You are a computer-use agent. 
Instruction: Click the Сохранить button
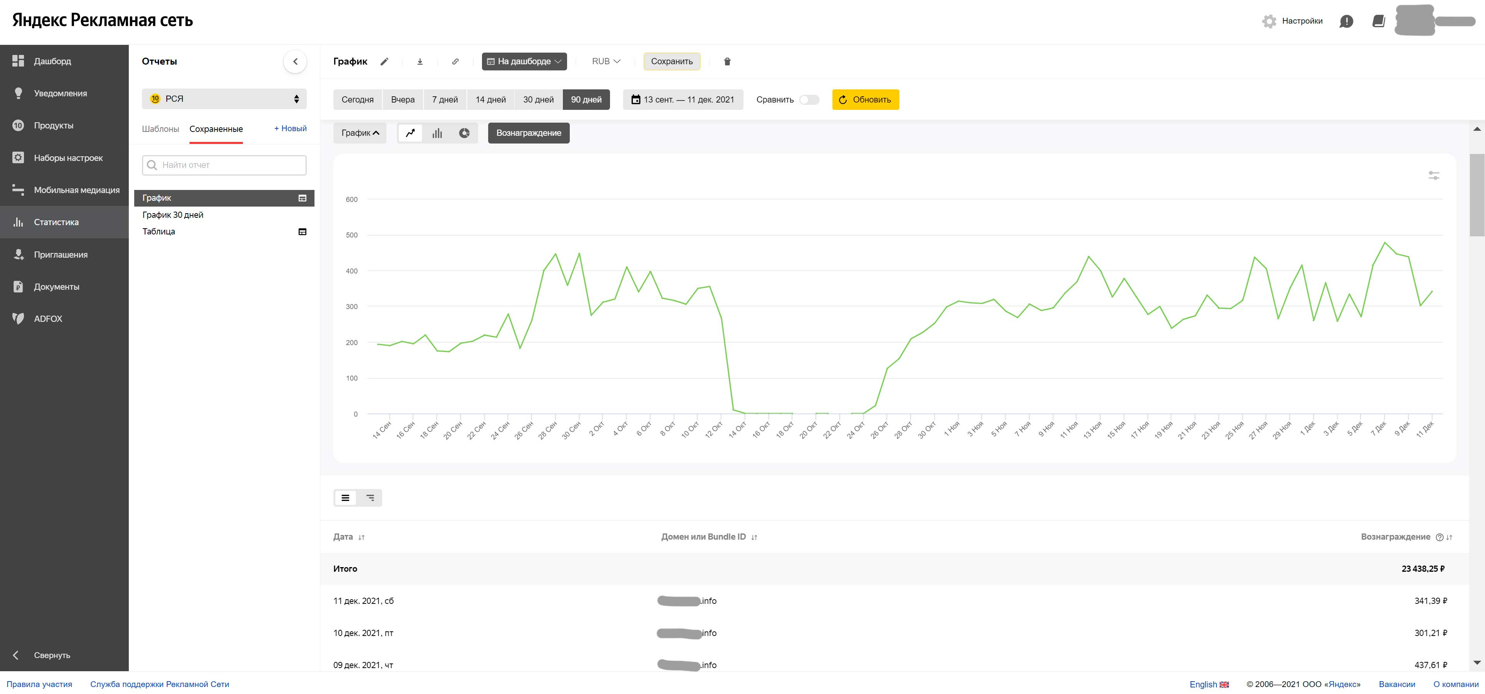(x=672, y=62)
